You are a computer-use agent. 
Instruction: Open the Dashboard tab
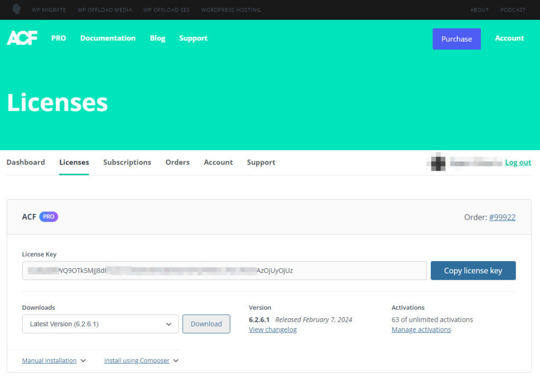[25, 162]
